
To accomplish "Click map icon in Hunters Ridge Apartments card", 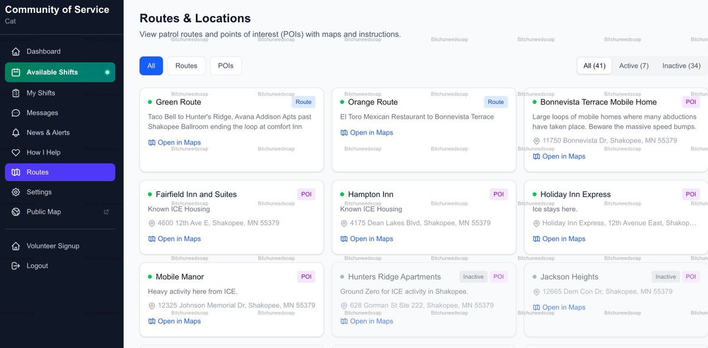I will (344, 321).
